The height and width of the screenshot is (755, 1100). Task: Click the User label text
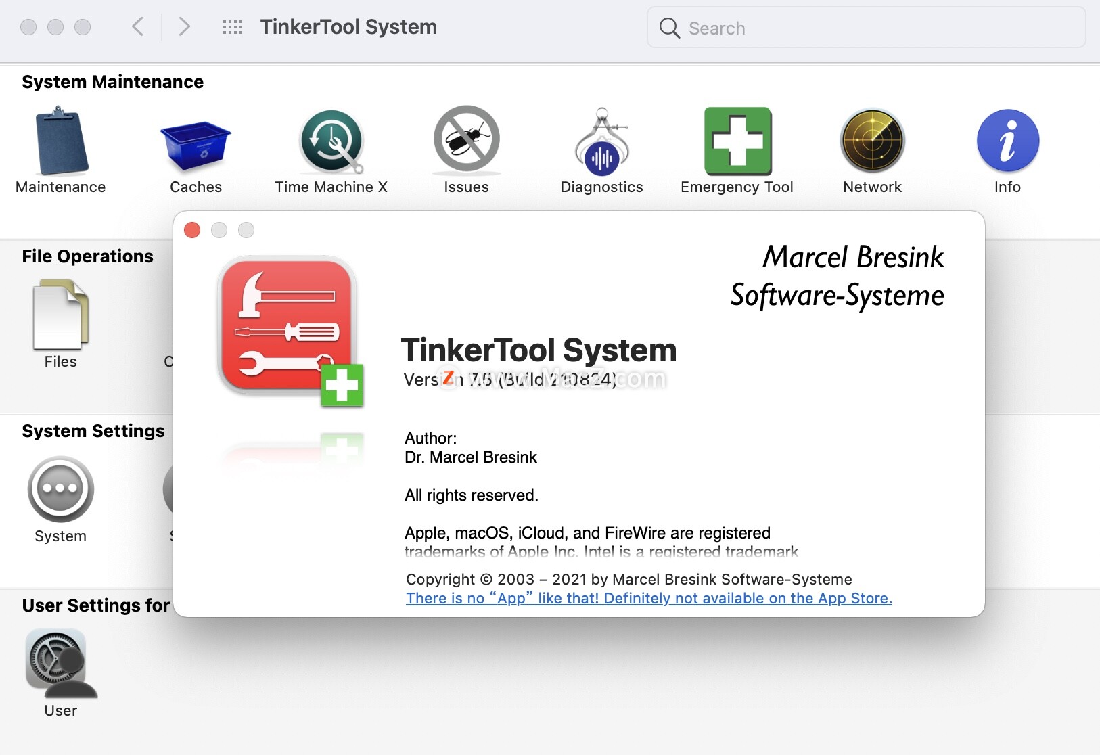[x=61, y=710]
